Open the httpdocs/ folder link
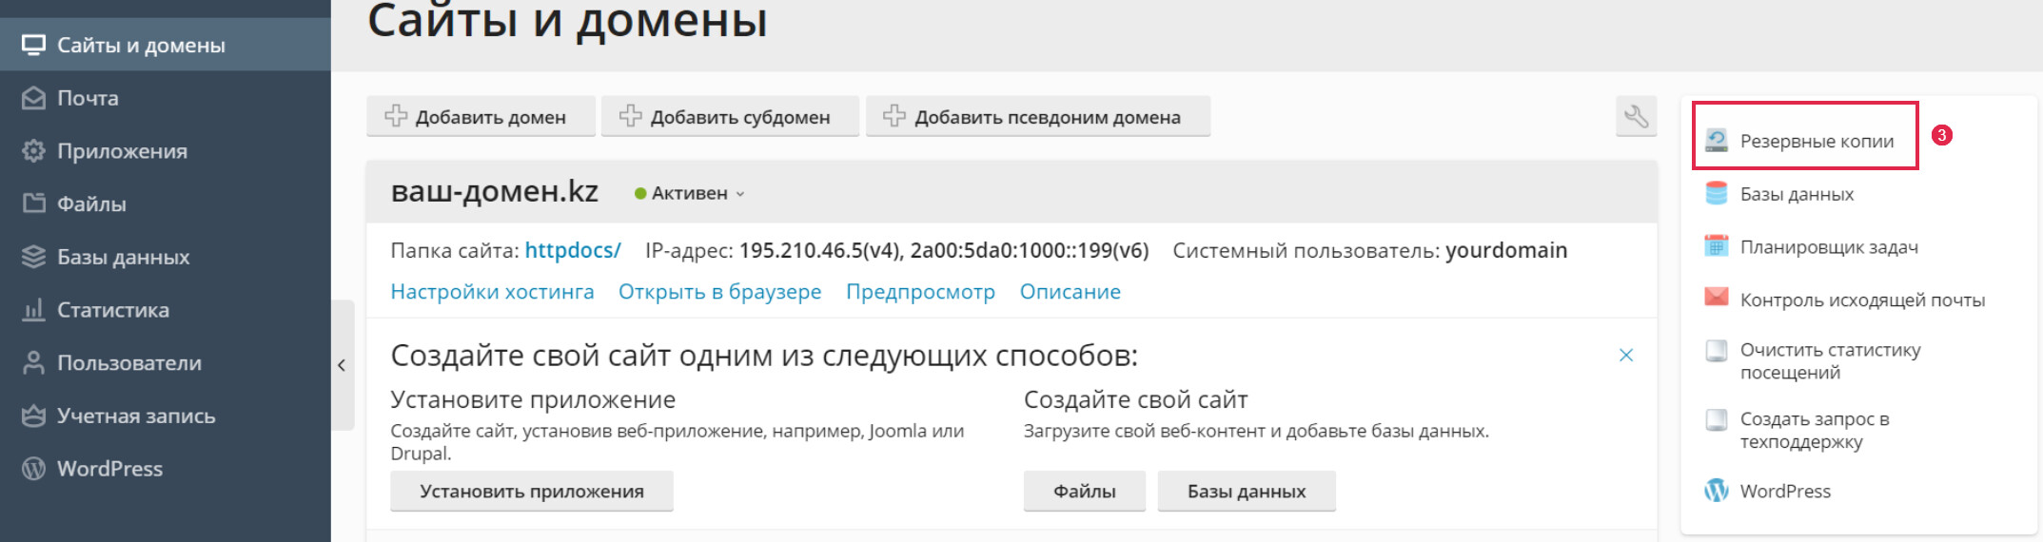The width and height of the screenshot is (2043, 542). point(573,250)
